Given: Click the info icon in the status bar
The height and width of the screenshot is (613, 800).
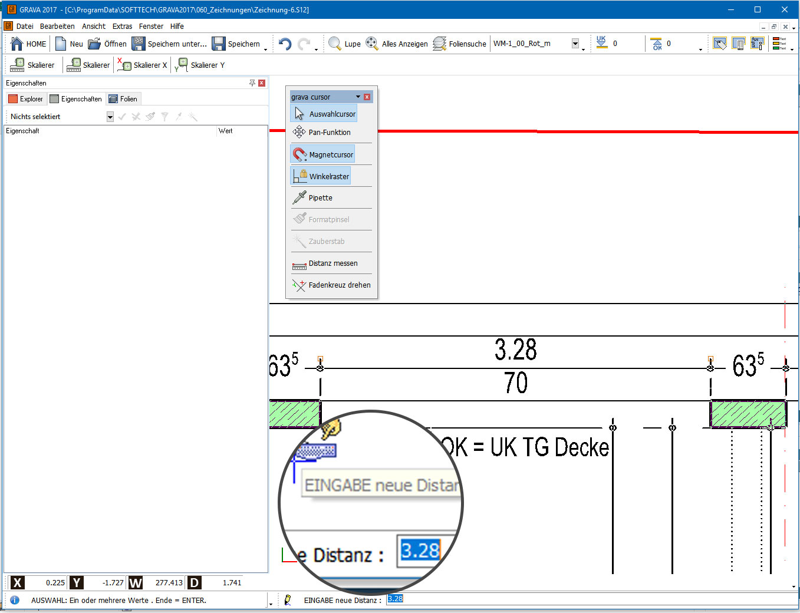Looking at the screenshot, I should 15,600.
